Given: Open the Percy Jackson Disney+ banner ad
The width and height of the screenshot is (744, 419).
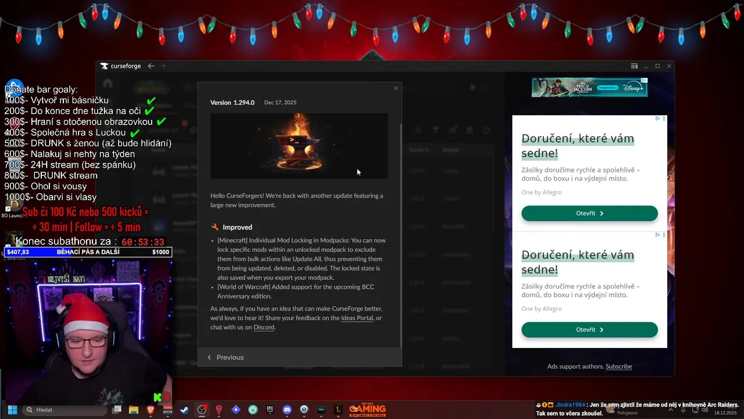Looking at the screenshot, I should point(589,87).
